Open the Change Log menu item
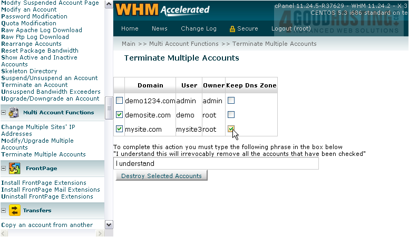 [x=198, y=29]
